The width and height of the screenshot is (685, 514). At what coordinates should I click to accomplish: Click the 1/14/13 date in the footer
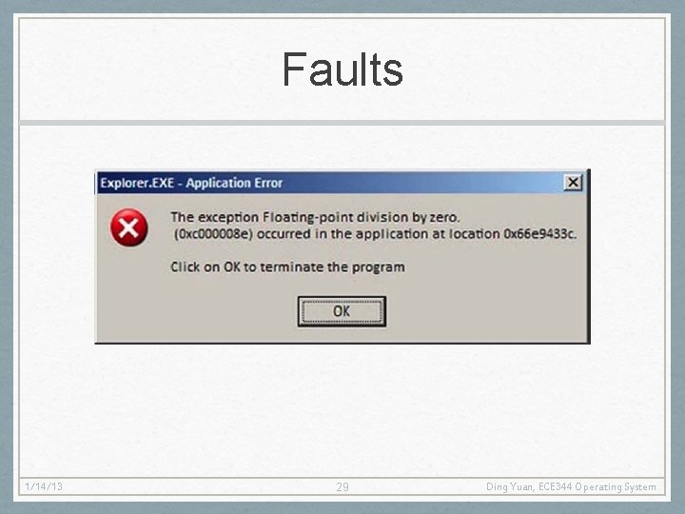click(44, 486)
